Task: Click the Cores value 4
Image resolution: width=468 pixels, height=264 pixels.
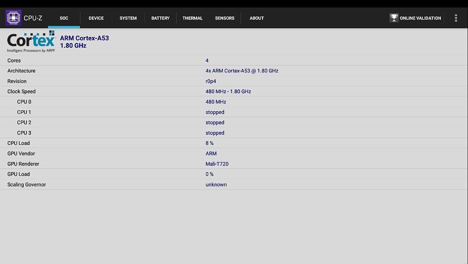Action: (x=207, y=60)
